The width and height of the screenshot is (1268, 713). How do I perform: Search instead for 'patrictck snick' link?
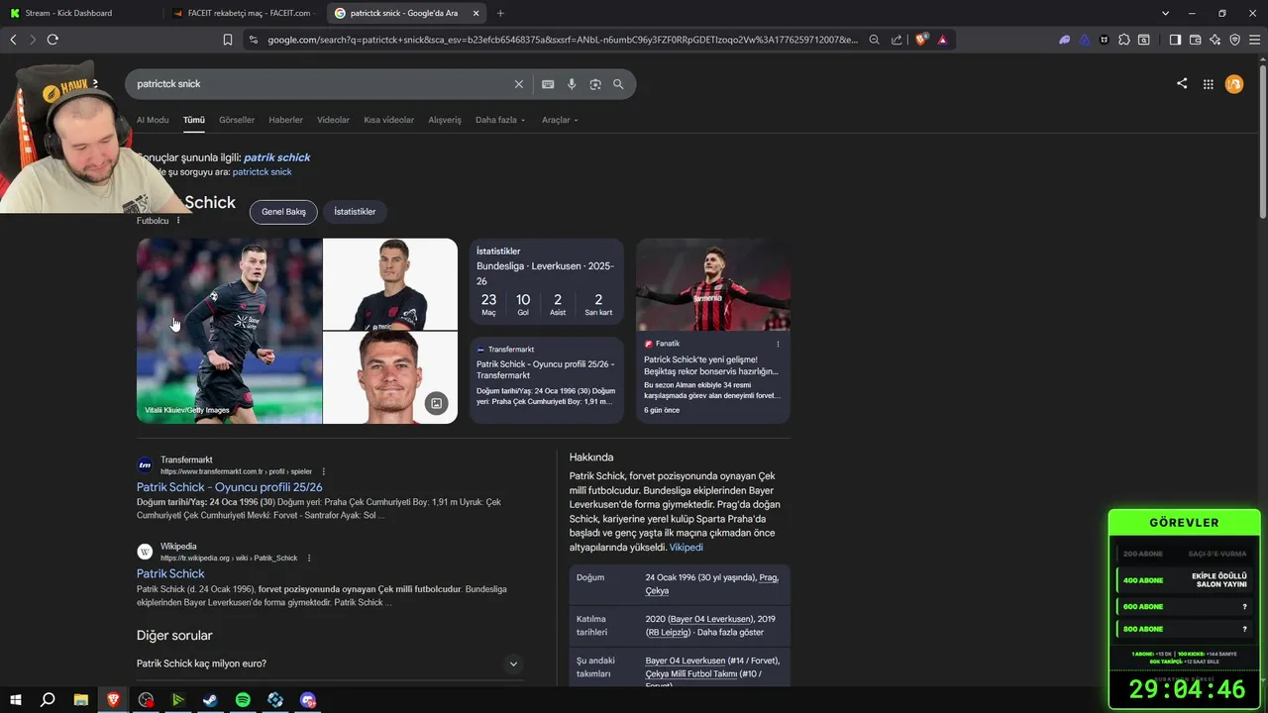click(262, 171)
